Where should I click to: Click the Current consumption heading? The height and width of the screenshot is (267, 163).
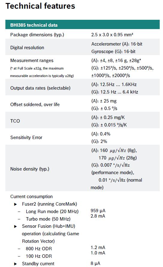coord(31,197)
